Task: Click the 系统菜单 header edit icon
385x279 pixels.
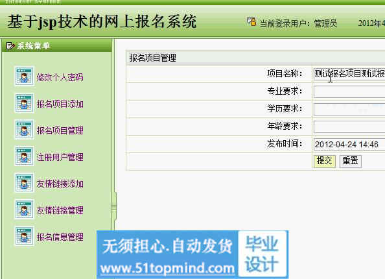Action: (10, 45)
